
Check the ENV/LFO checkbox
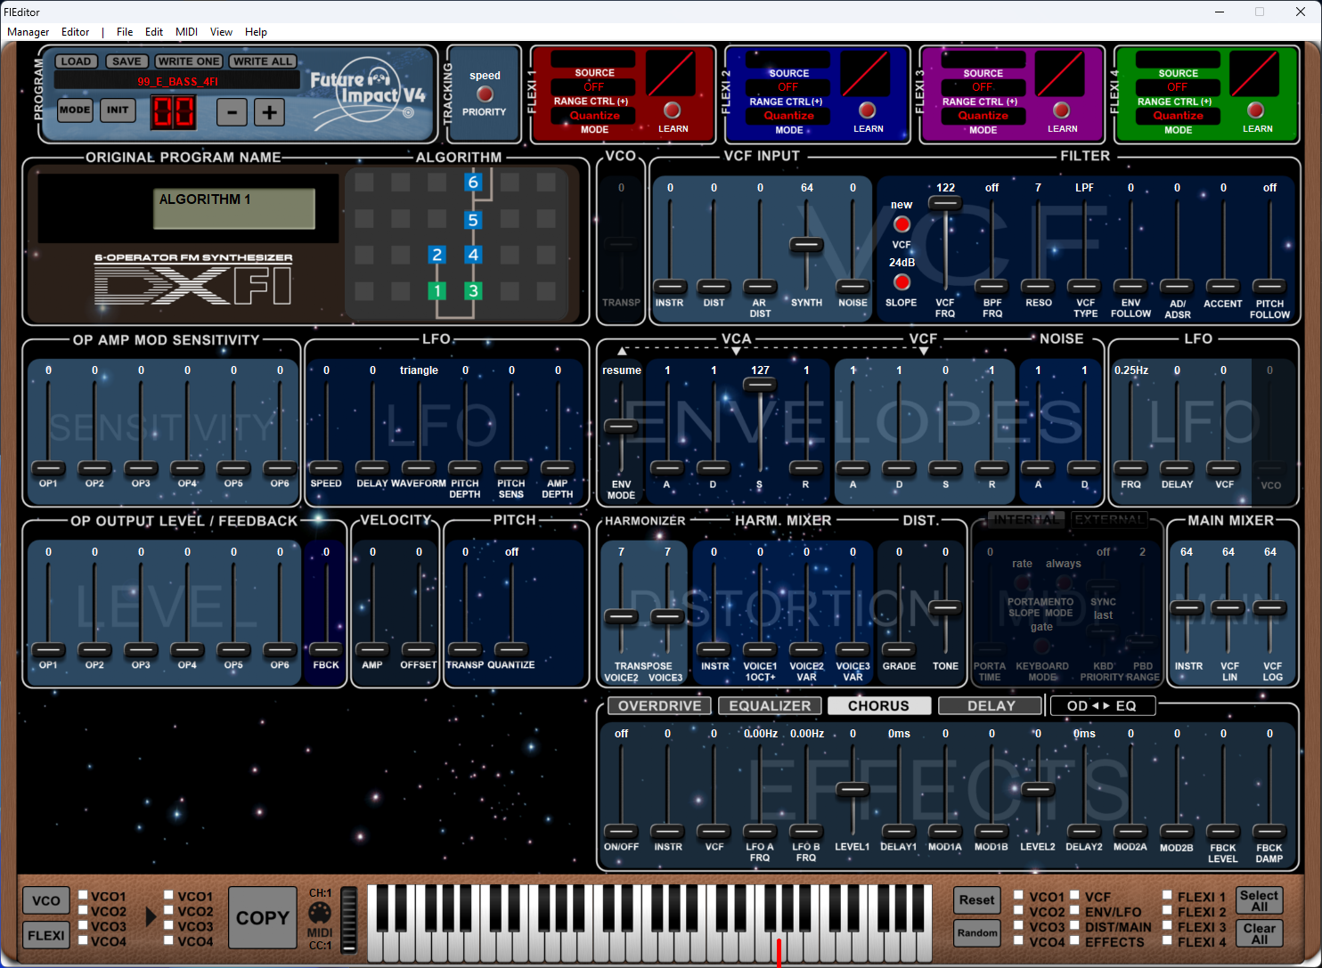pyautogui.click(x=1074, y=912)
